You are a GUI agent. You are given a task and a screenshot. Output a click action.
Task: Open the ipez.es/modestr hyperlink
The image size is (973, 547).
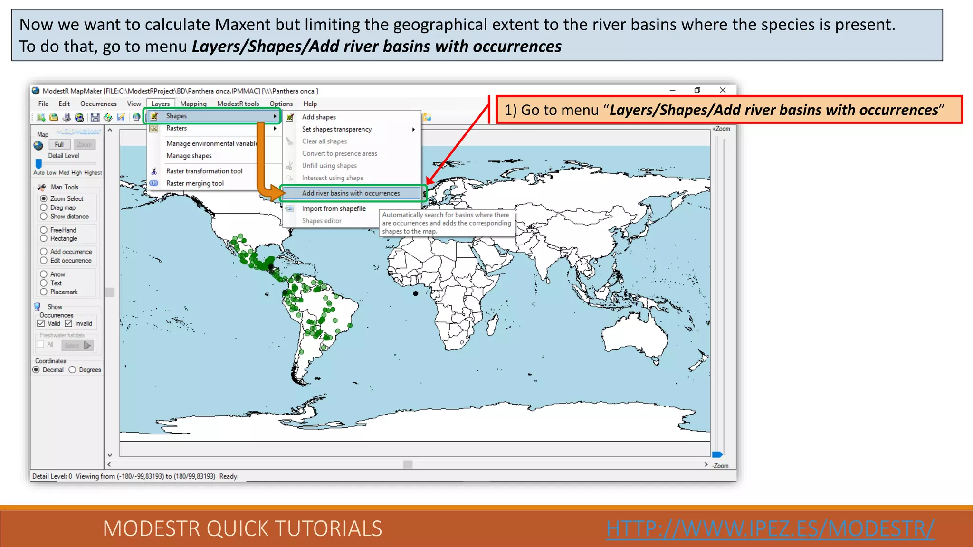770,528
